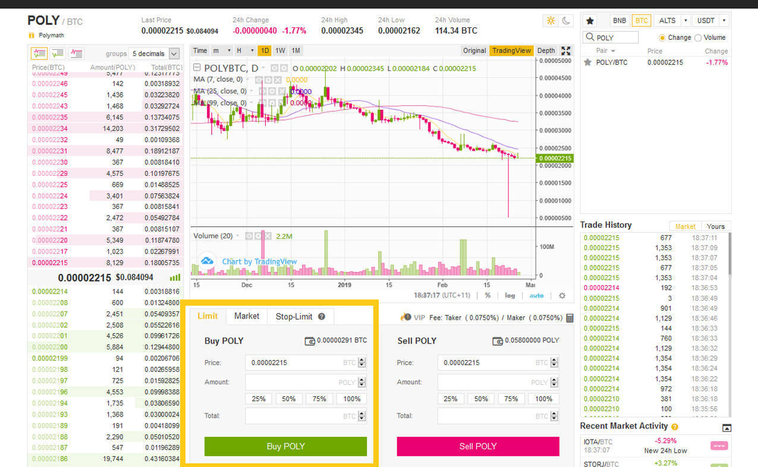Click the TradingView cloud logo

click(x=207, y=261)
